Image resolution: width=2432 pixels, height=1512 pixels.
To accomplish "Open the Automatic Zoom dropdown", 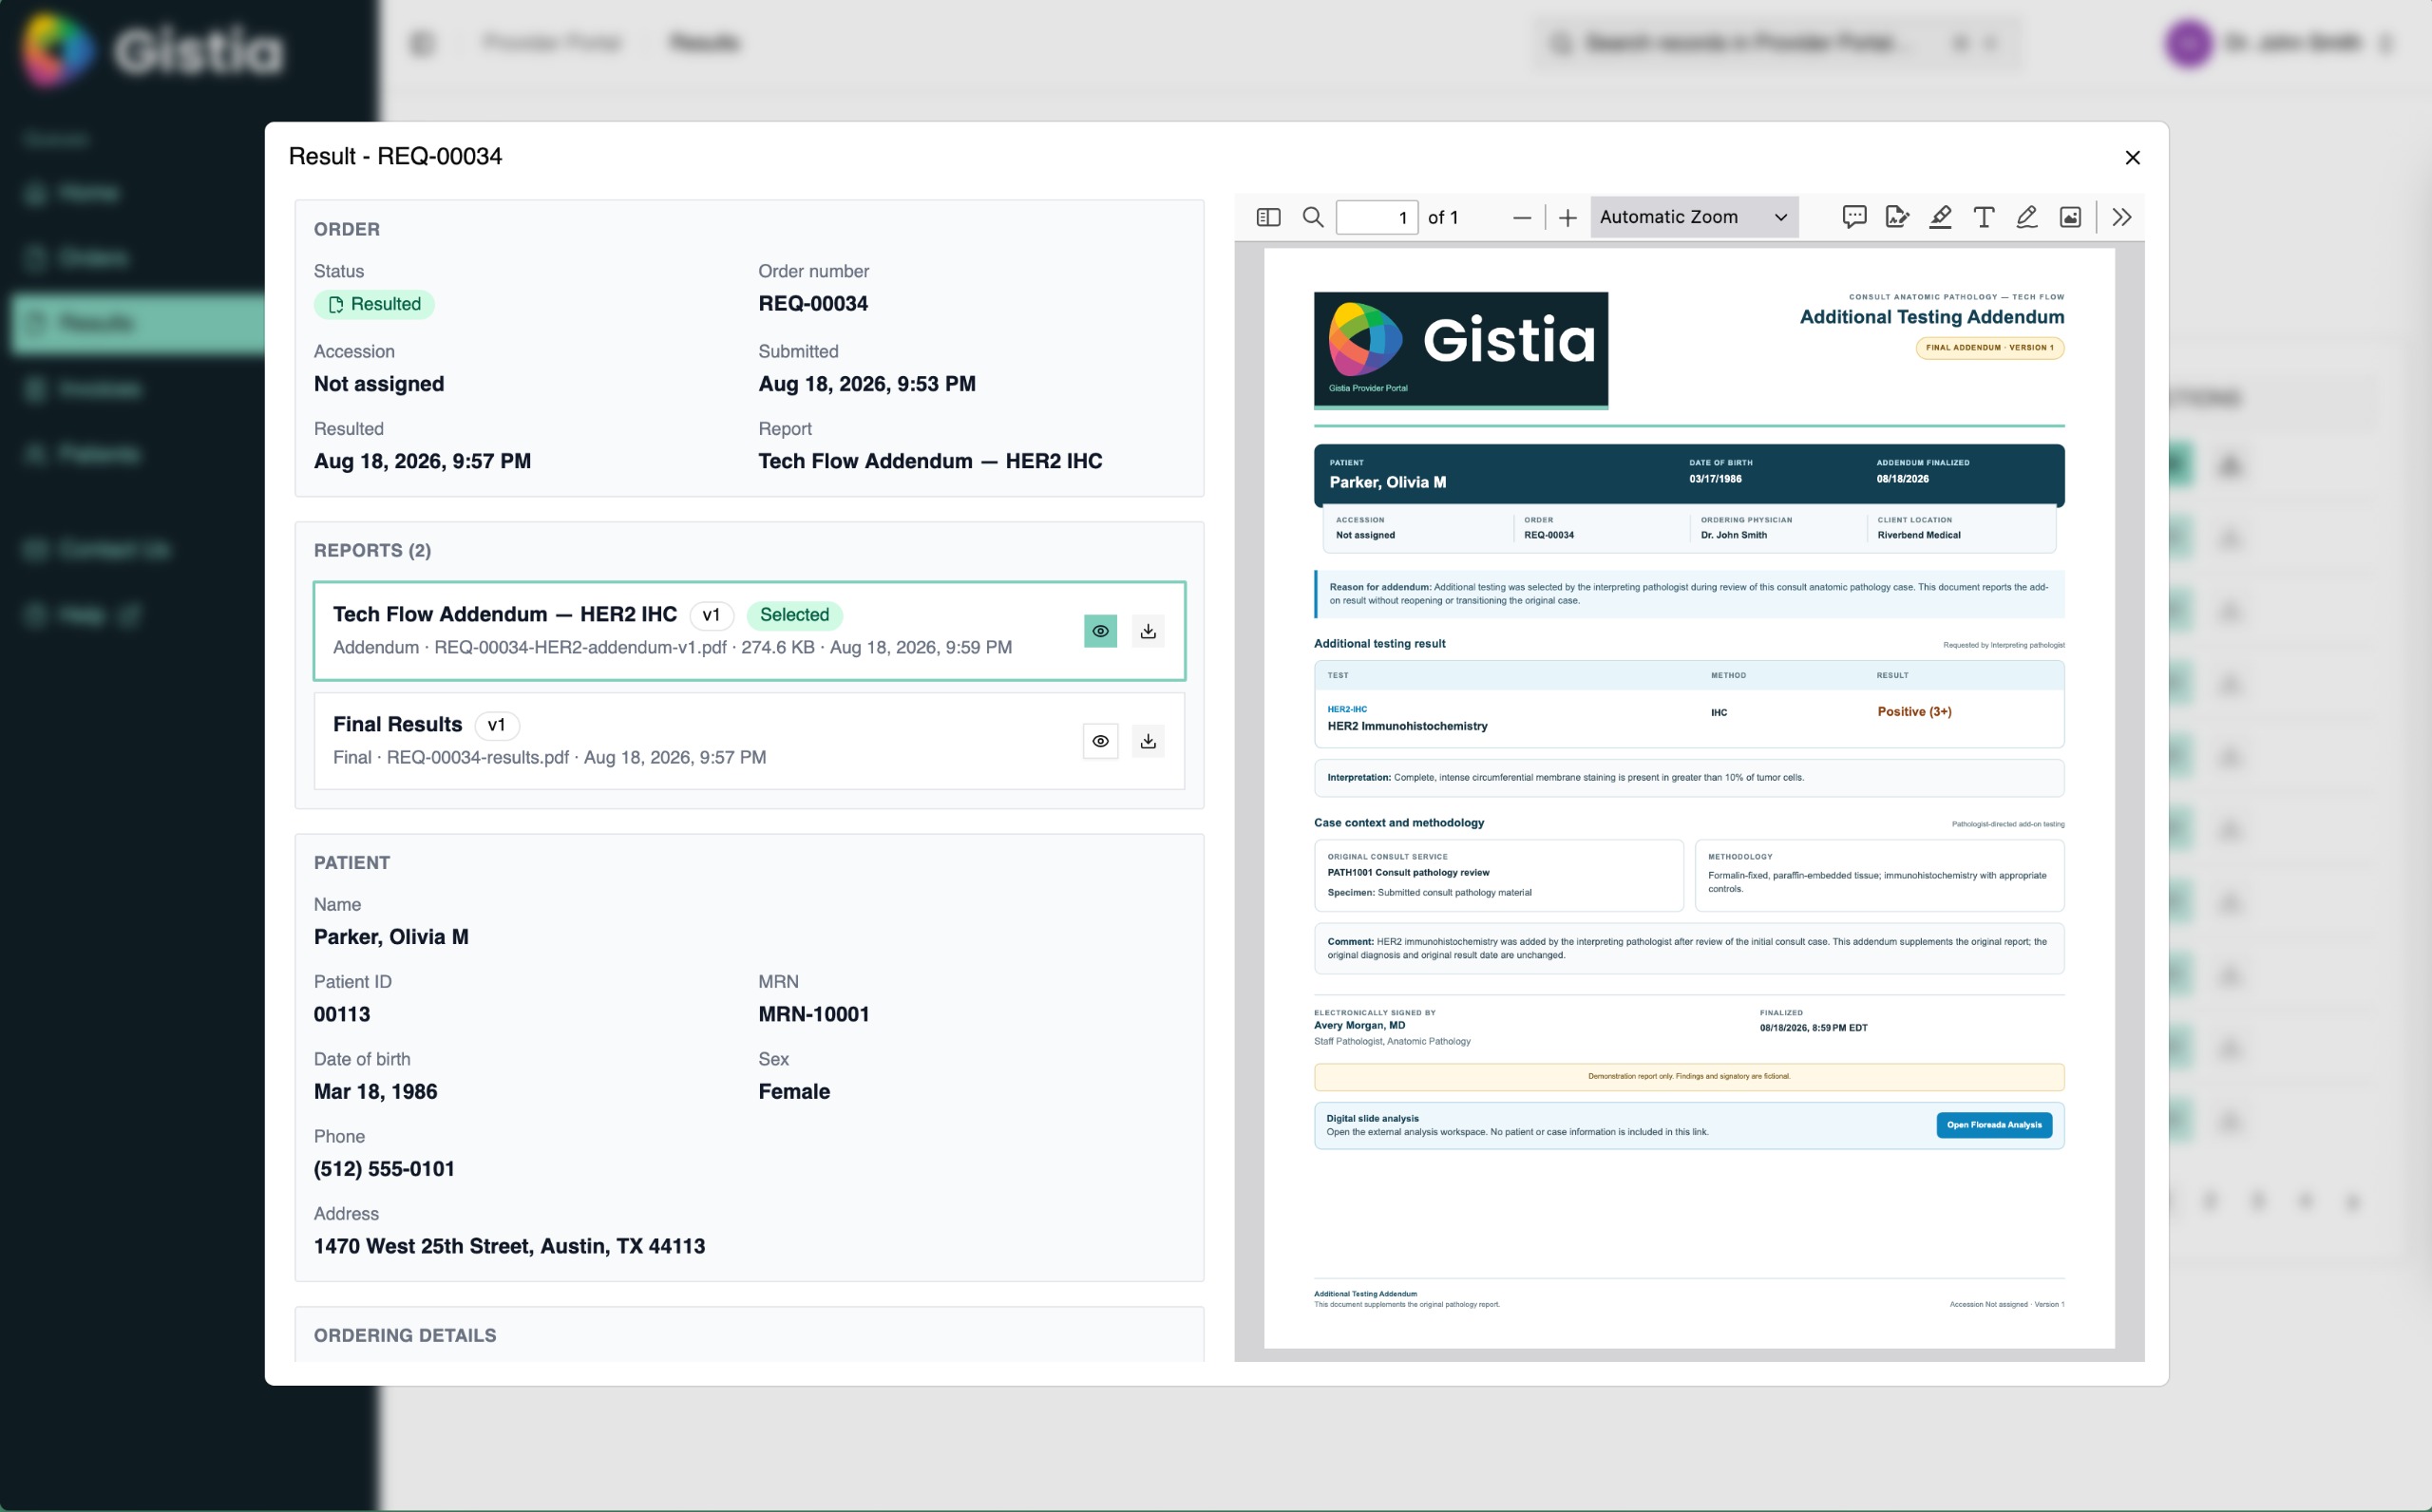I will pos(1694,217).
